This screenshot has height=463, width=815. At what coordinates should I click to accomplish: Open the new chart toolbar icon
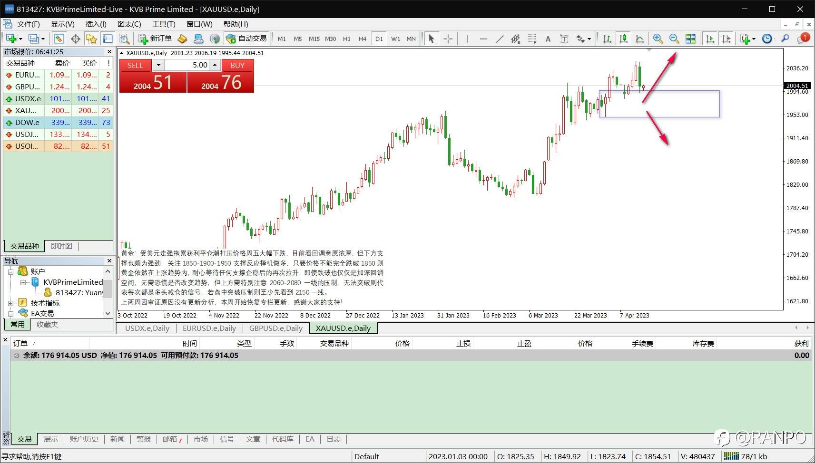click(x=11, y=39)
